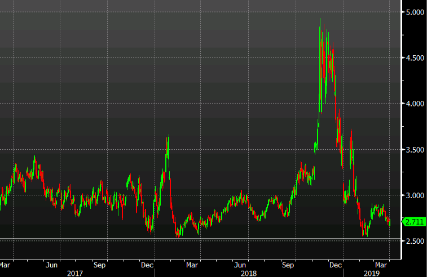This screenshot has width=427, height=277.
Task: Click the 5.000 price axis label
Action: pos(413,12)
